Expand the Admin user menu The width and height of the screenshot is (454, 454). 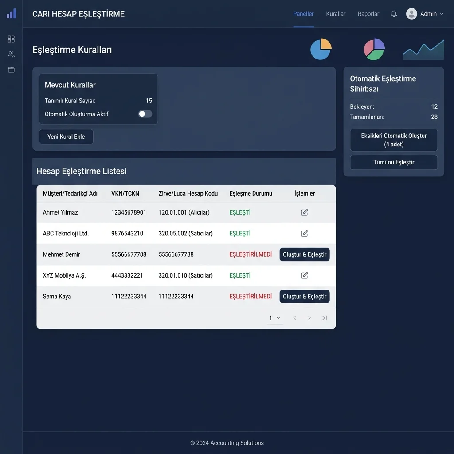425,14
